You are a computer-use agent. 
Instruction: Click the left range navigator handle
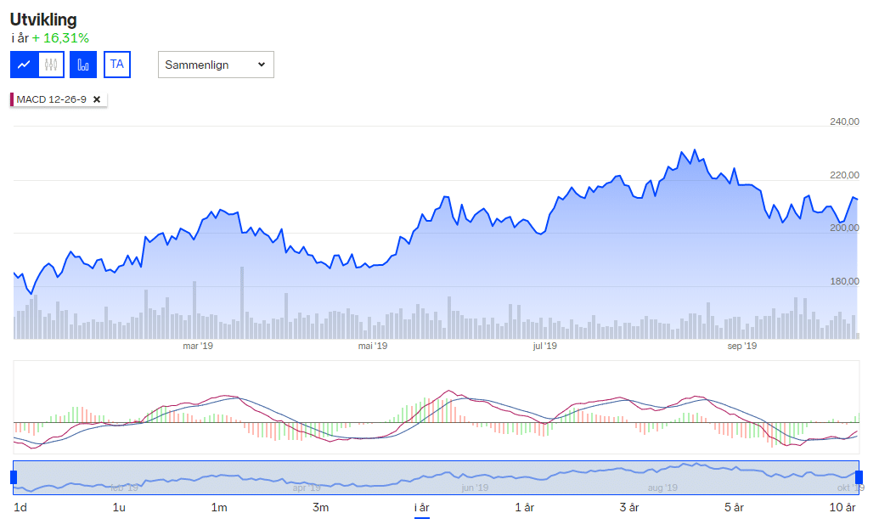[x=14, y=477]
